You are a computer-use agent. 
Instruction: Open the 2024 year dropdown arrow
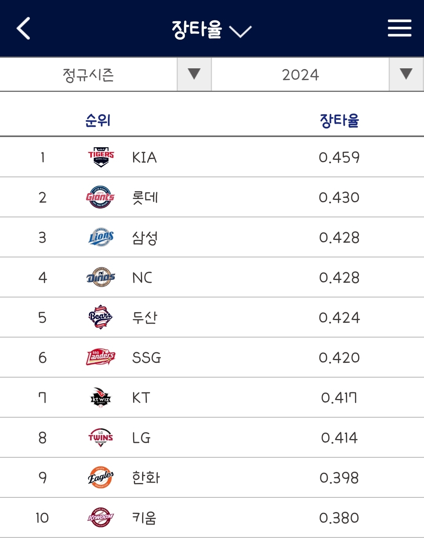point(406,74)
